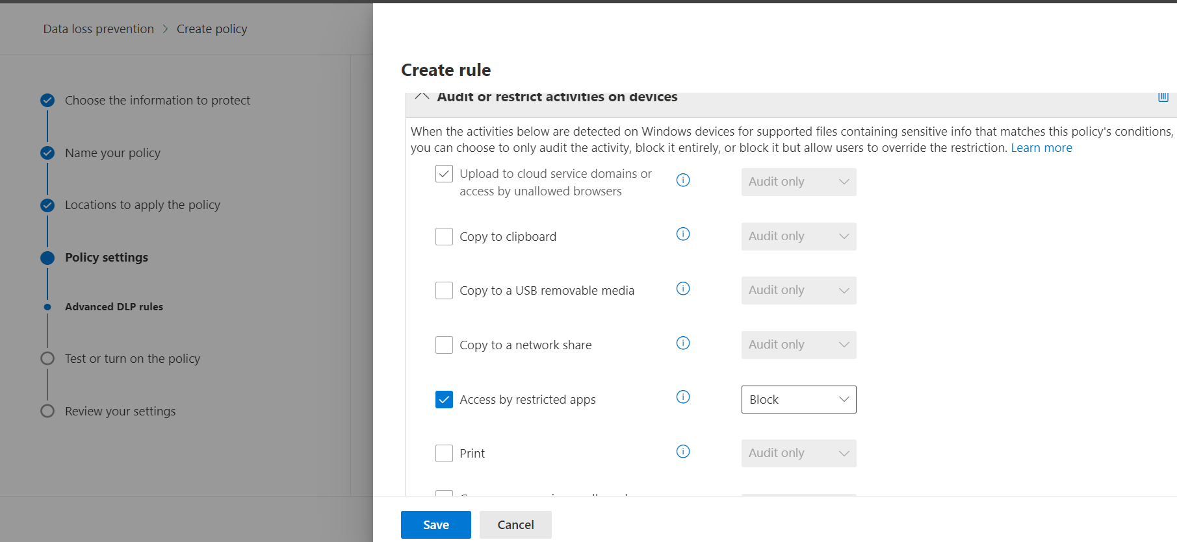This screenshot has height=542, width=1177.
Task: Show info for Access by restricted apps
Action: click(x=683, y=397)
